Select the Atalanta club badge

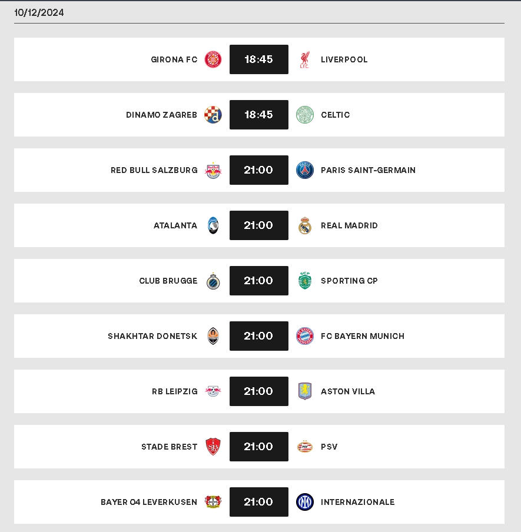[213, 225]
